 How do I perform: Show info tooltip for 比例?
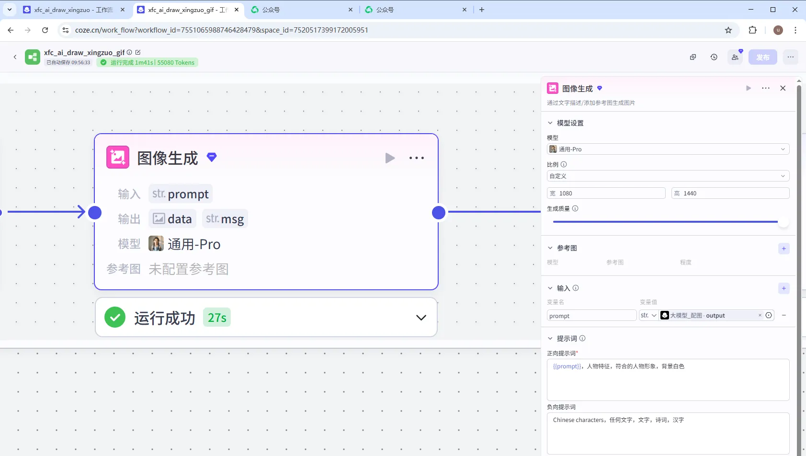click(564, 164)
